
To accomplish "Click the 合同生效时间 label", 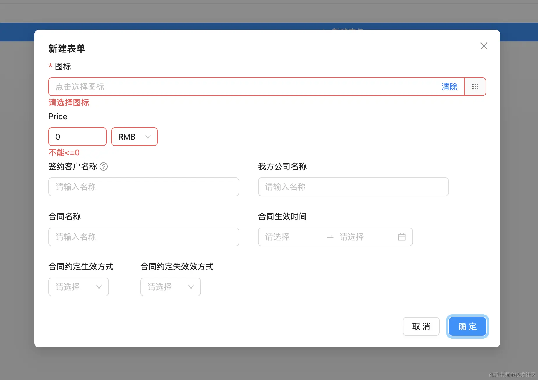I will click(282, 216).
